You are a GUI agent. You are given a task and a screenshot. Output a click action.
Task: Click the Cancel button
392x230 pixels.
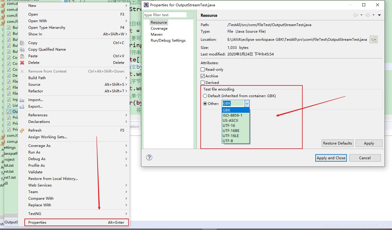[x=365, y=158]
